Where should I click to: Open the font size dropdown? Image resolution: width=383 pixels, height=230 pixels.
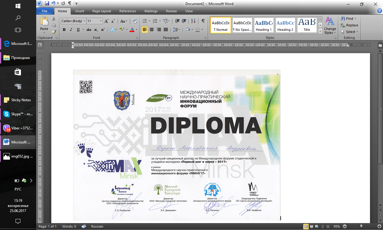coord(101,21)
